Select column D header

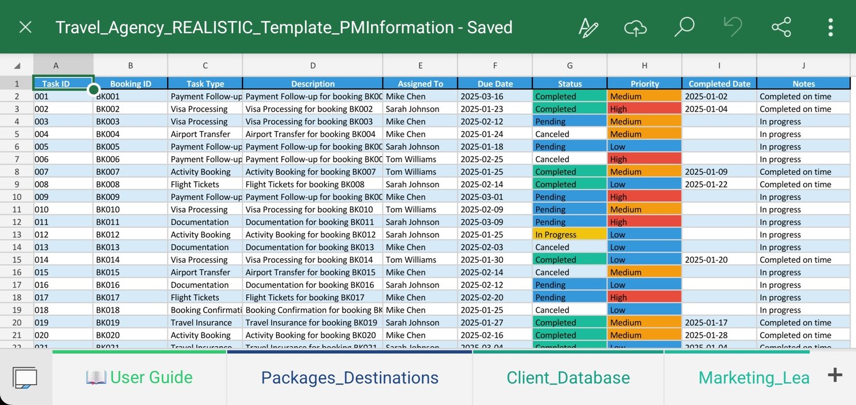click(313, 66)
